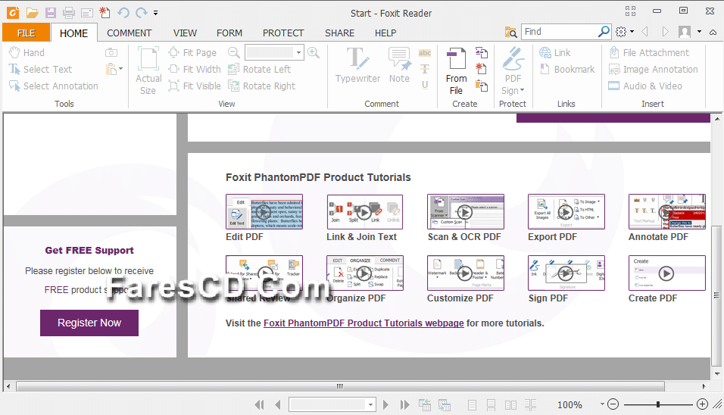
Task: Click the zoom slider handle in status bar
Action: click(x=658, y=405)
